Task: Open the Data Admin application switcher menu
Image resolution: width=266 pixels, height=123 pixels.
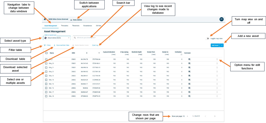Action: (71, 20)
